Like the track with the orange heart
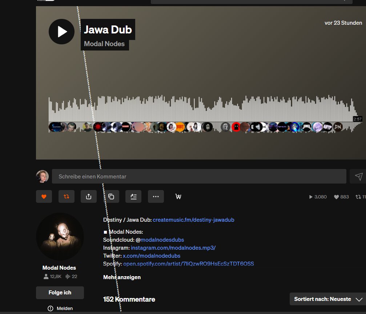Screen dimensions: 366x314 click(x=44, y=197)
